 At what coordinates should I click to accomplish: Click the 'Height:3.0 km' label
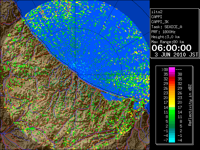tap(165, 37)
